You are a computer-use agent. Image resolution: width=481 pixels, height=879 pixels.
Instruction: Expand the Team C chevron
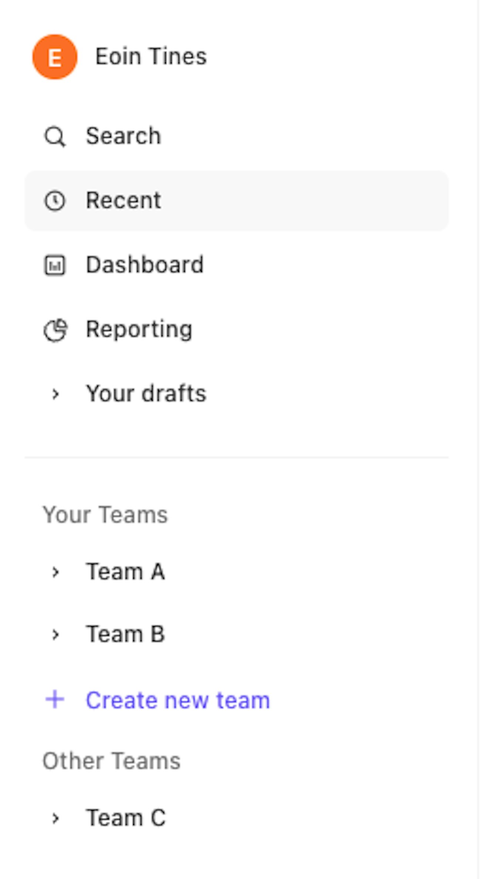(55, 818)
